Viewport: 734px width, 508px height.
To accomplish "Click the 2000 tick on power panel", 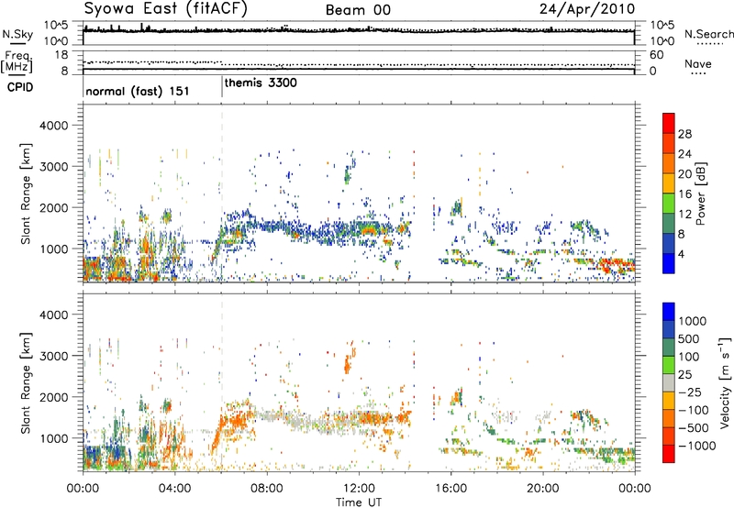I will coord(54,207).
